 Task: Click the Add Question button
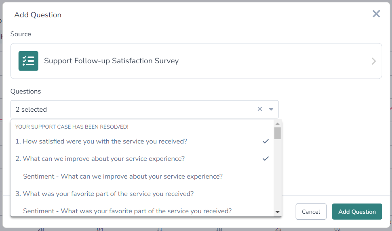(x=357, y=212)
